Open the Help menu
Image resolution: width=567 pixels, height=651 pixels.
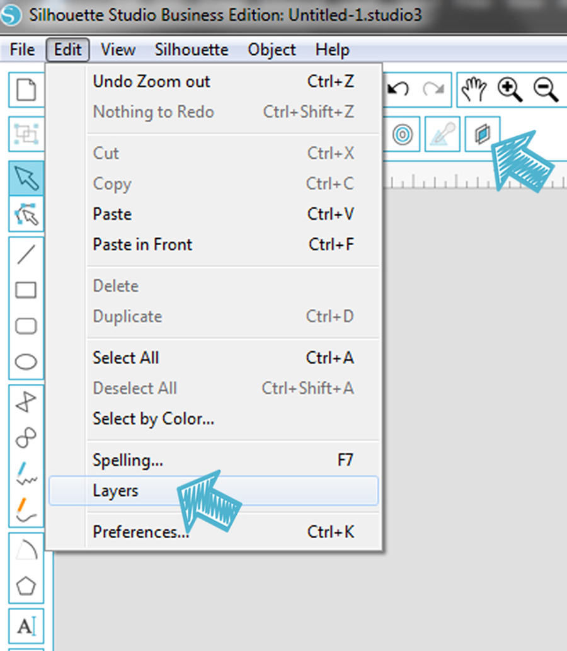[333, 50]
